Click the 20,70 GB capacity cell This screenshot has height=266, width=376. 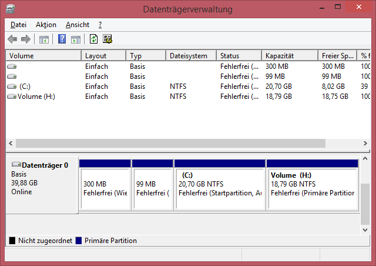pos(278,87)
